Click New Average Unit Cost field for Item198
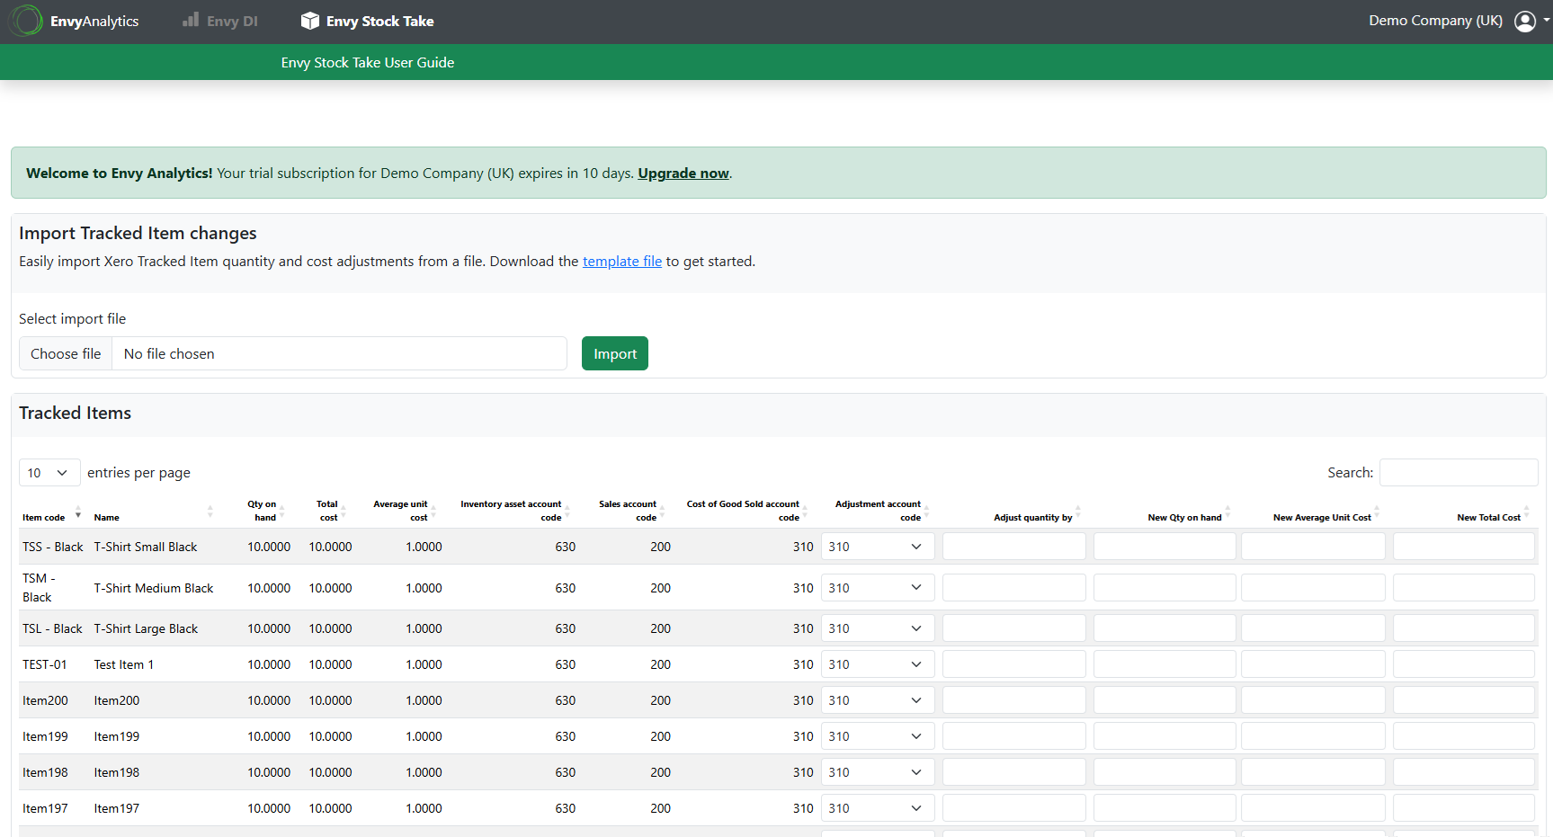The image size is (1553, 837). click(1313, 772)
